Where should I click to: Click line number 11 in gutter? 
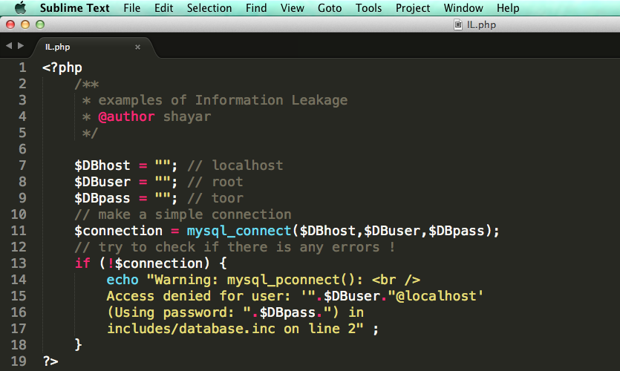click(x=19, y=230)
